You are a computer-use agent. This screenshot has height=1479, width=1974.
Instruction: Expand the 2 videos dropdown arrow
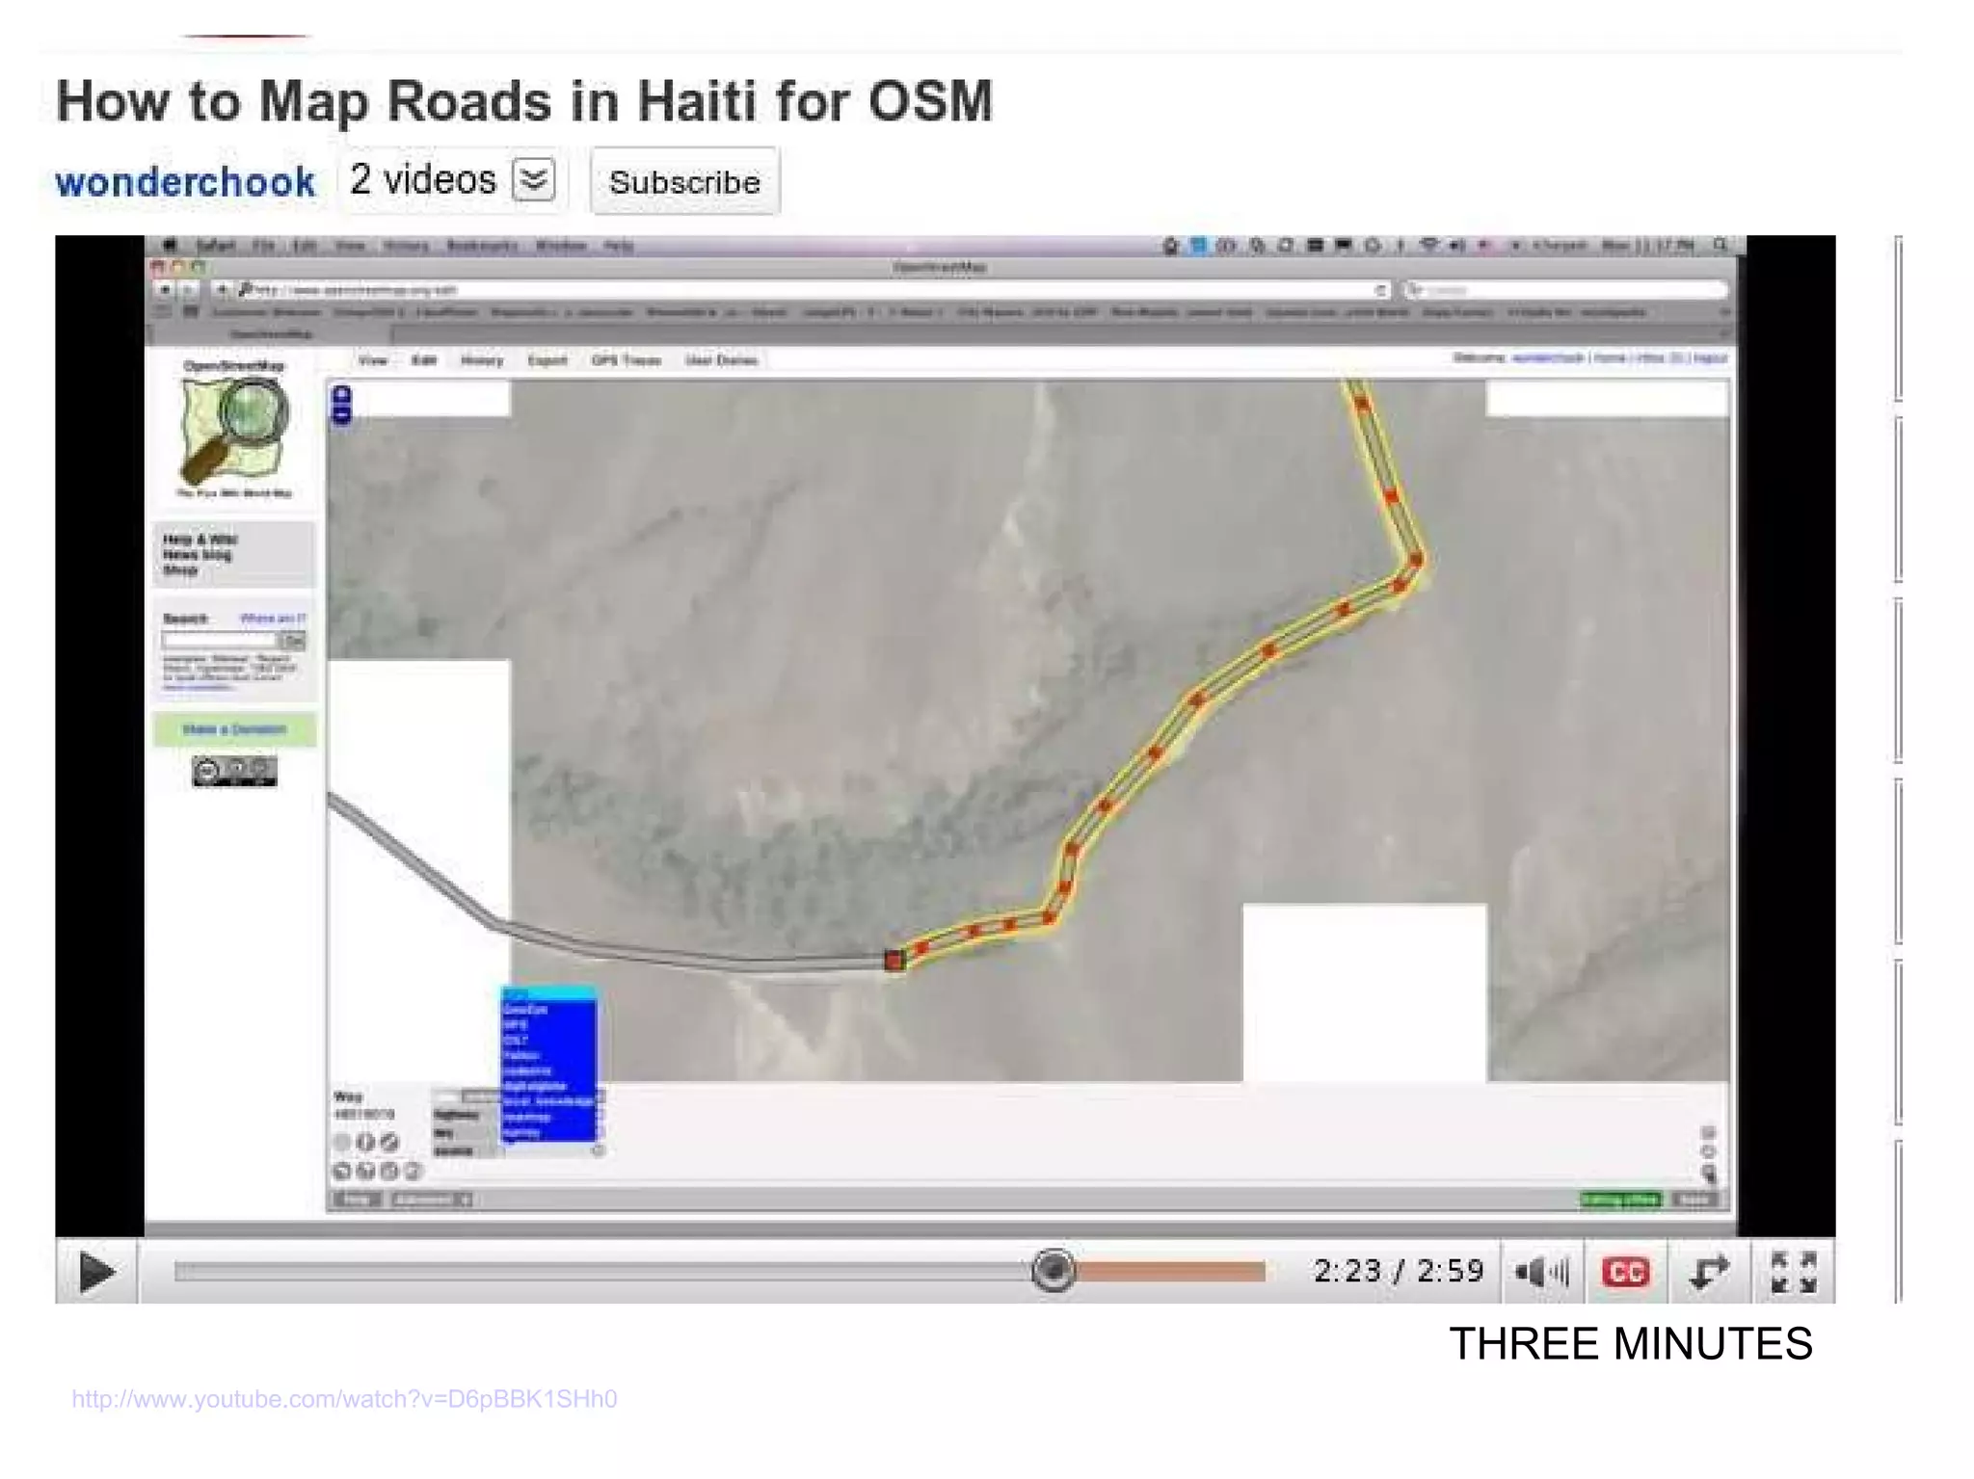(x=533, y=180)
